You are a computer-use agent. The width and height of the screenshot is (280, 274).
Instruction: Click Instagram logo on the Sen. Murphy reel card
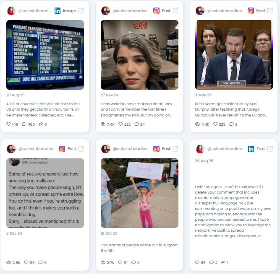251,11
